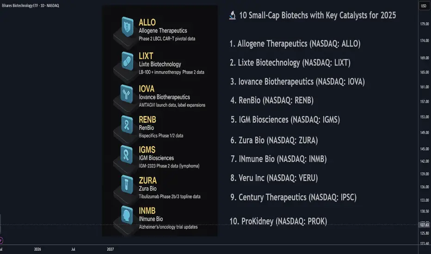Click the Jul marker on time axis
This screenshot has height=254, width=431.
point(73,249)
